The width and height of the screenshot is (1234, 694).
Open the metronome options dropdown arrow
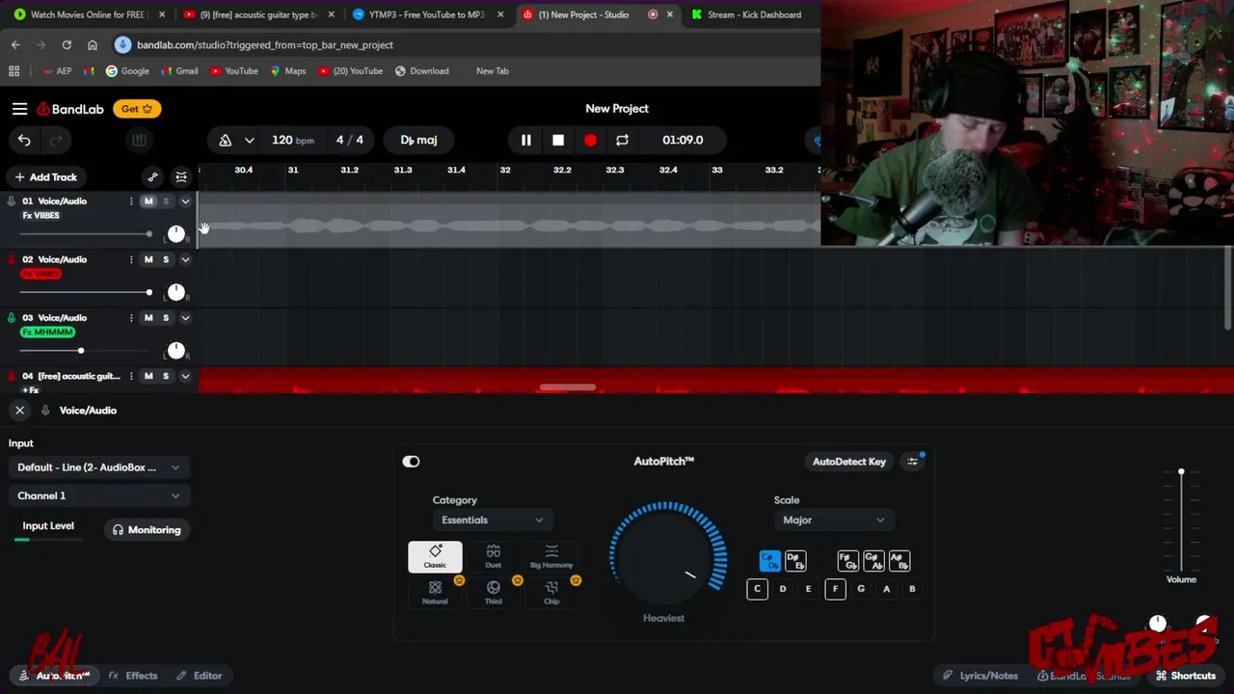click(x=249, y=141)
